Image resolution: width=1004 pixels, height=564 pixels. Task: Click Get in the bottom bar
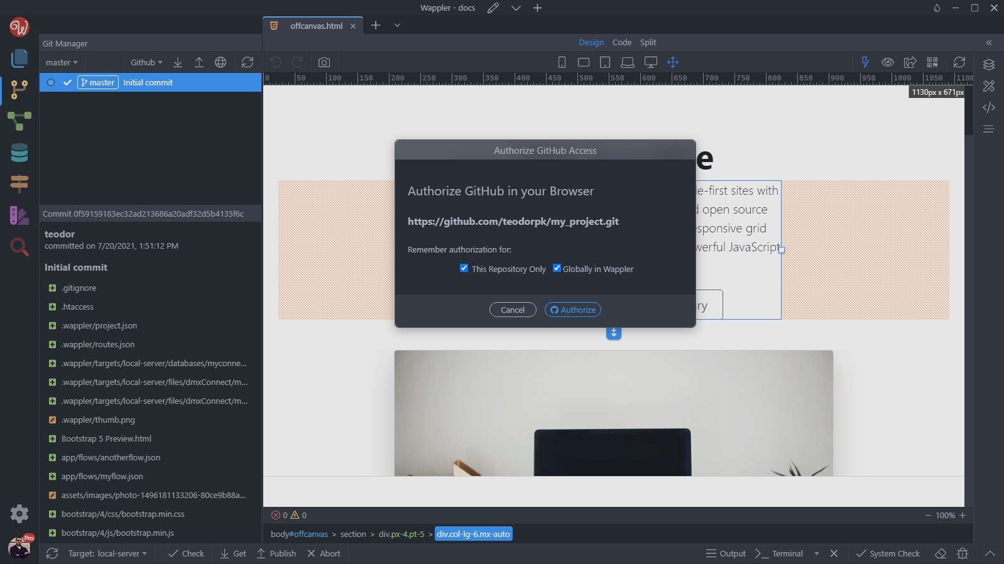233,553
